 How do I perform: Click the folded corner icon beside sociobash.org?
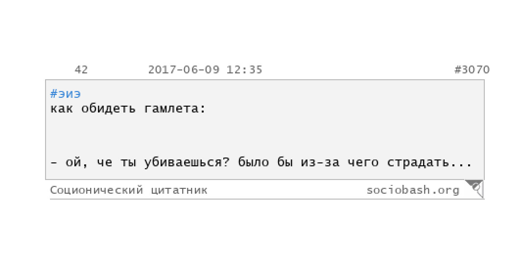(475, 188)
